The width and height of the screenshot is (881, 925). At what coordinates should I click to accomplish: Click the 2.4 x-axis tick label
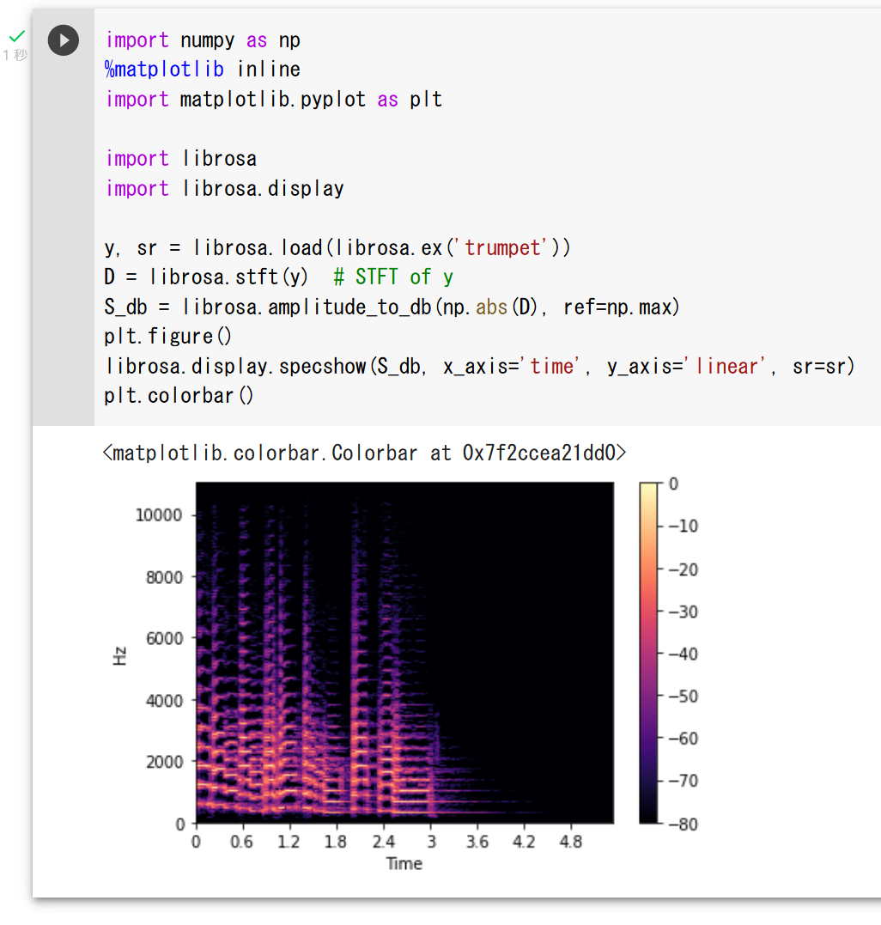tap(383, 842)
